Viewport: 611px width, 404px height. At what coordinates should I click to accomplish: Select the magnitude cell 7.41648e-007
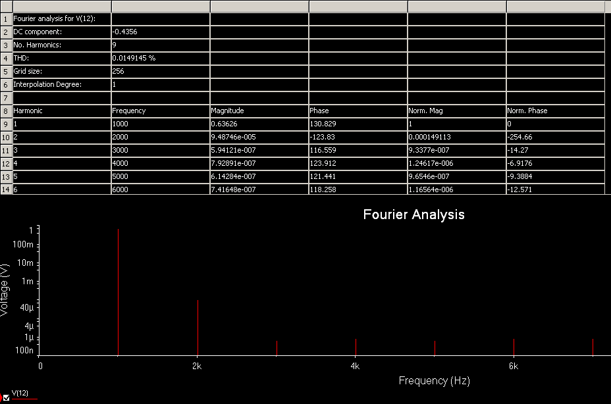pos(259,189)
